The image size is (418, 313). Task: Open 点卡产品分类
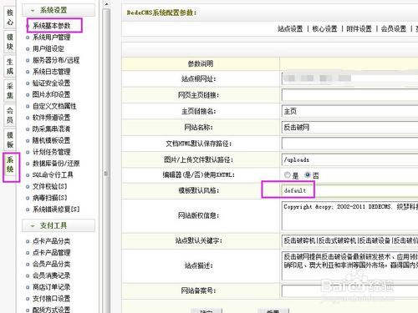(x=51, y=241)
